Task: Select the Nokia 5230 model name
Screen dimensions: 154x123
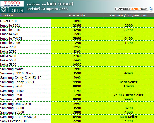Action: [8, 56]
